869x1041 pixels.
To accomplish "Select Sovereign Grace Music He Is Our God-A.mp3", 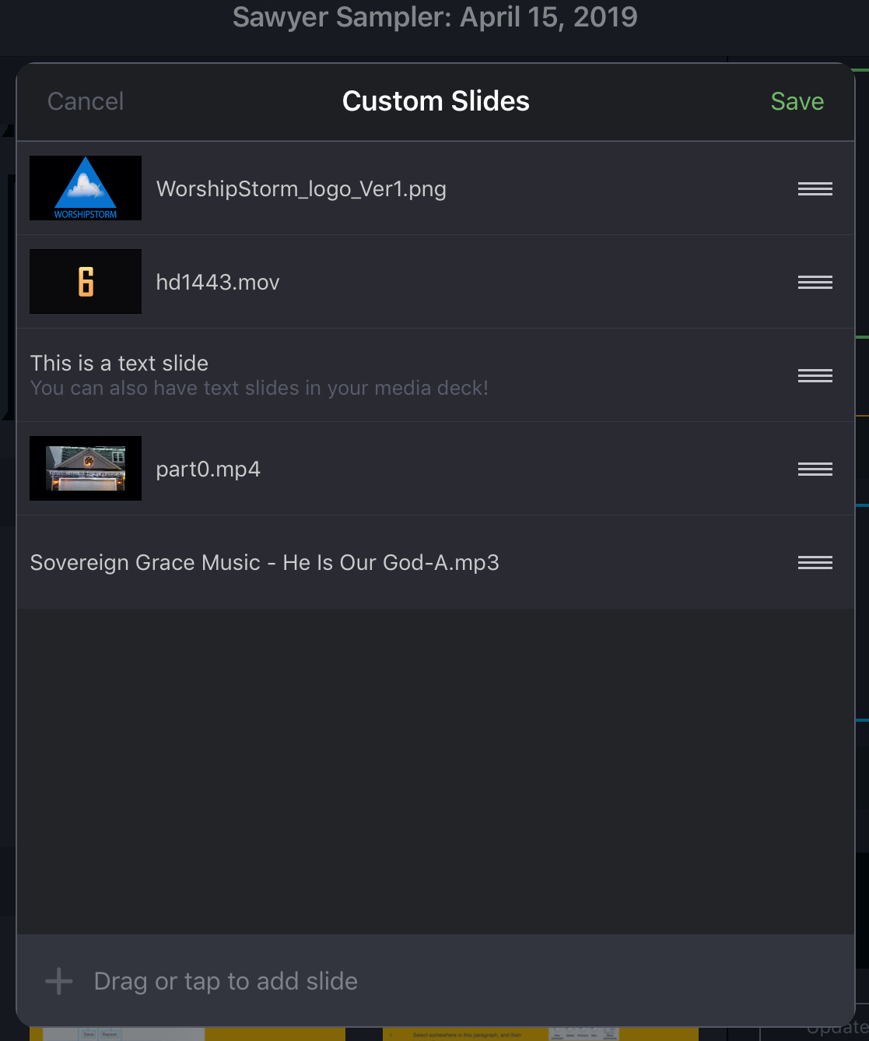I will click(265, 562).
